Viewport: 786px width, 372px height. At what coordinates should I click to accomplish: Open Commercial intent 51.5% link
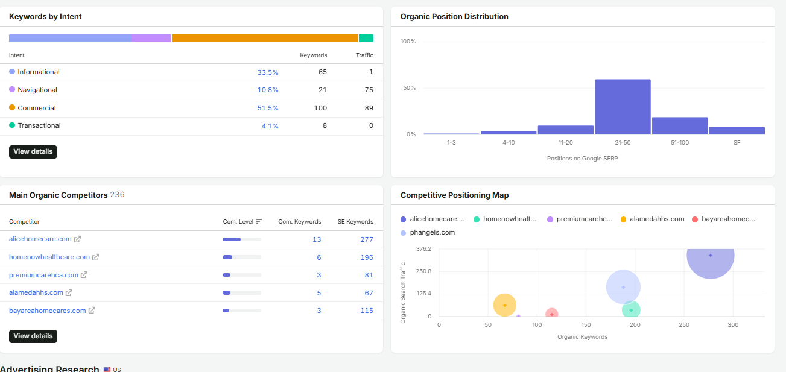tap(268, 108)
